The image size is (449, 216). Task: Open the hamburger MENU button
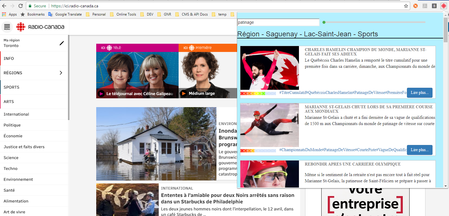(7, 27)
